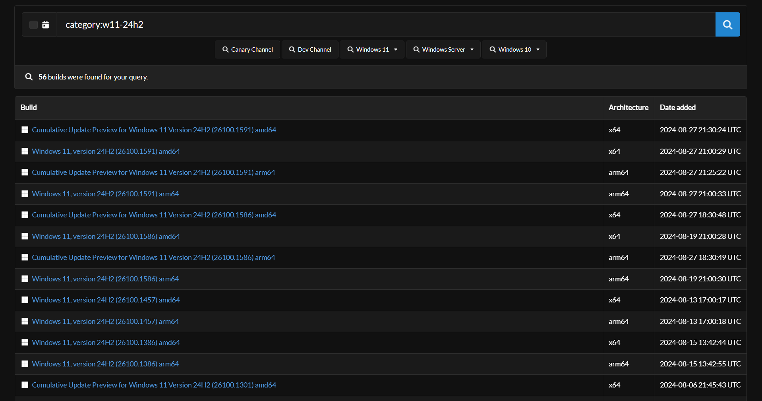The width and height of the screenshot is (762, 401).
Task: Select the date 2024-08-27 21:00:33 UTC
Action: pos(700,194)
